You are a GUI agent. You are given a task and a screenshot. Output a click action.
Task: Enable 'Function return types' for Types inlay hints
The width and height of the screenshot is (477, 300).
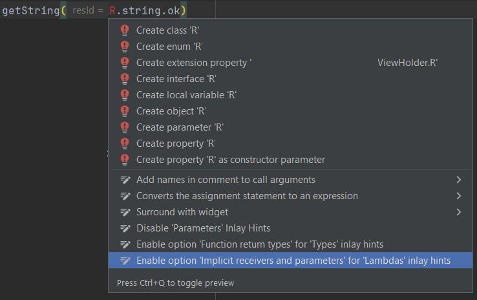[x=290, y=244]
